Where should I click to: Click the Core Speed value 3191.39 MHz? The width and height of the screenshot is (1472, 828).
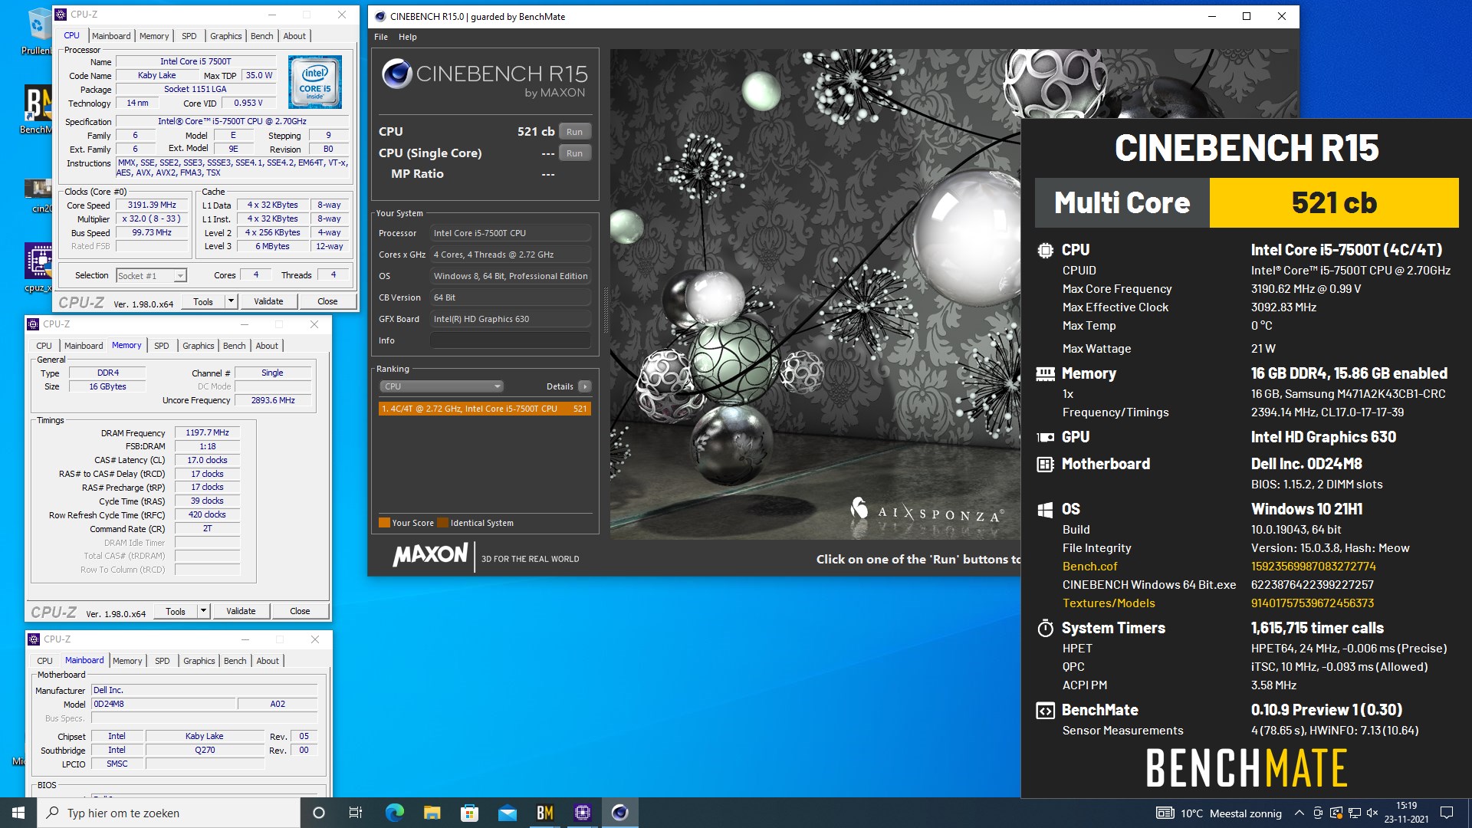coord(152,205)
